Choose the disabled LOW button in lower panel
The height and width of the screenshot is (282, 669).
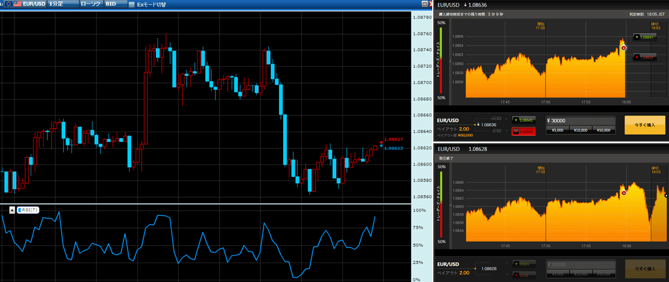click(x=524, y=275)
